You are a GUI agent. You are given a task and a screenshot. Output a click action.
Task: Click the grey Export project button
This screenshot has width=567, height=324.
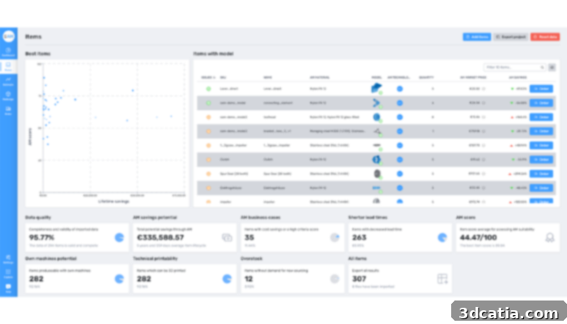pos(510,37)
